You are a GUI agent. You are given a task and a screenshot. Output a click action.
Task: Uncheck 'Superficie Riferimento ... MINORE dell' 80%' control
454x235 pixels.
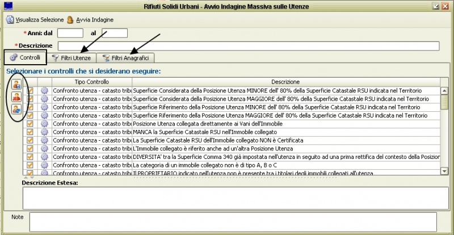point(30,107)
